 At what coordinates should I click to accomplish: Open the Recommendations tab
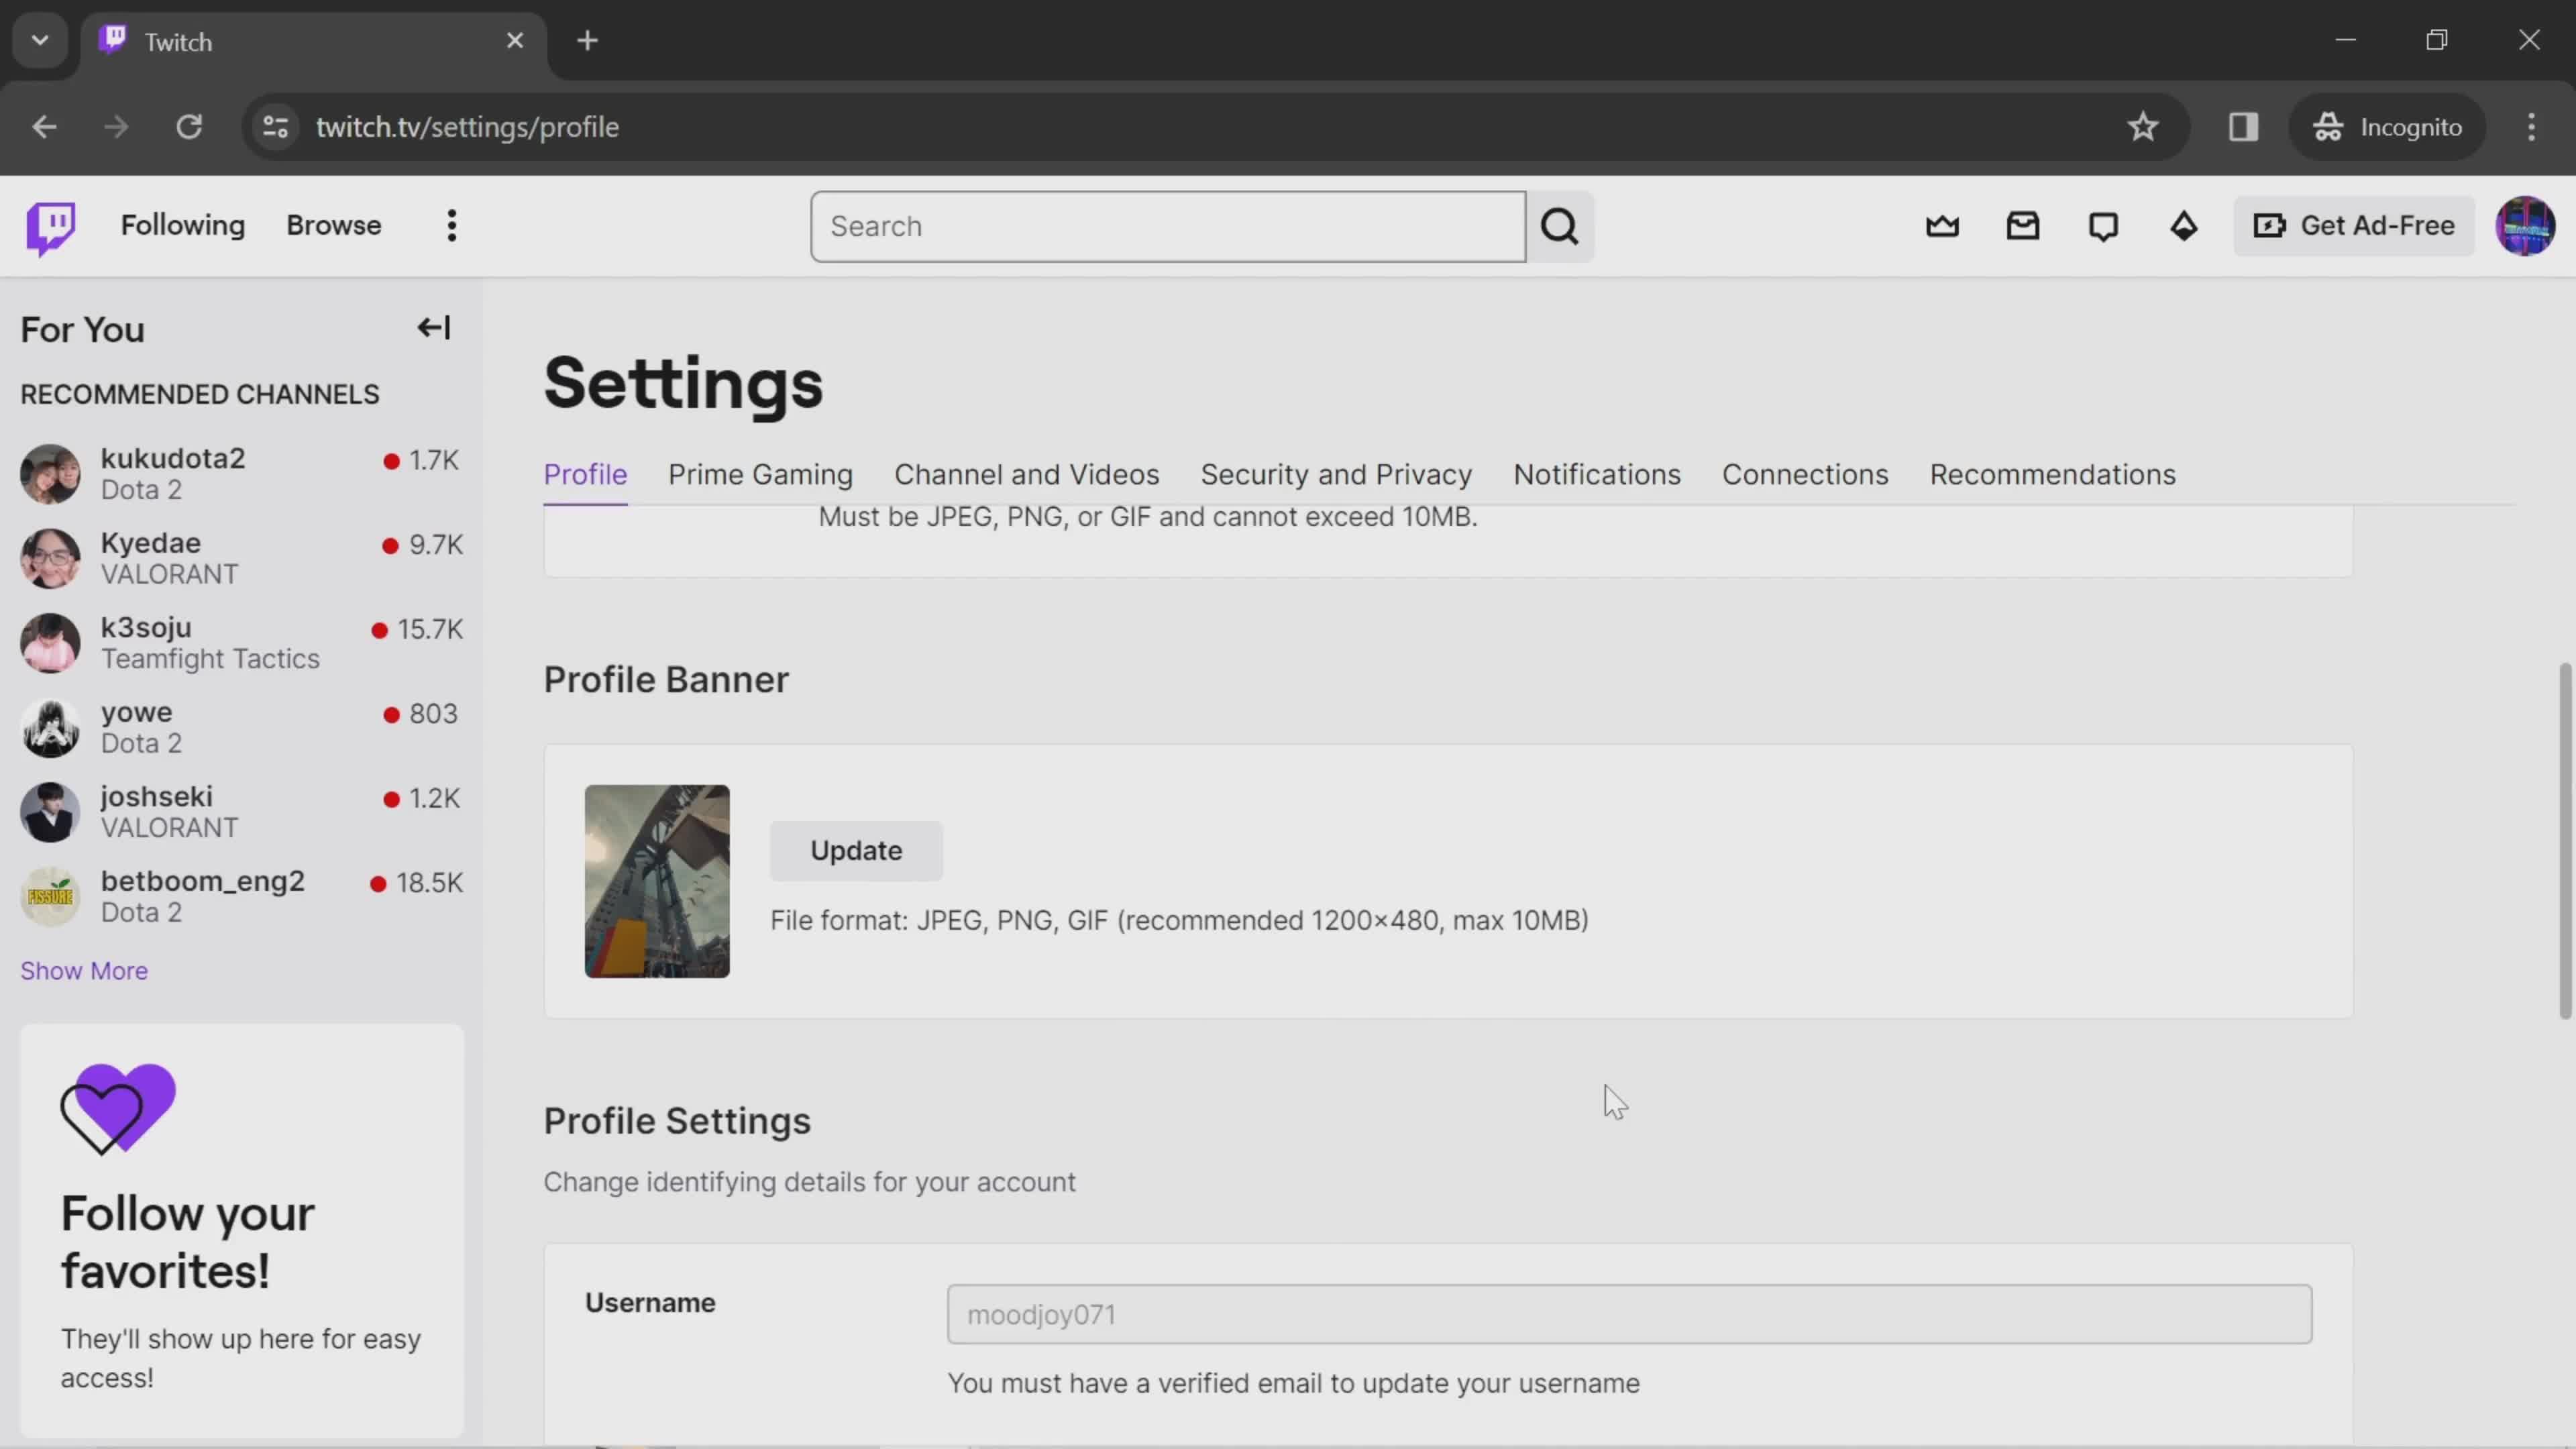coord(2052,474)
